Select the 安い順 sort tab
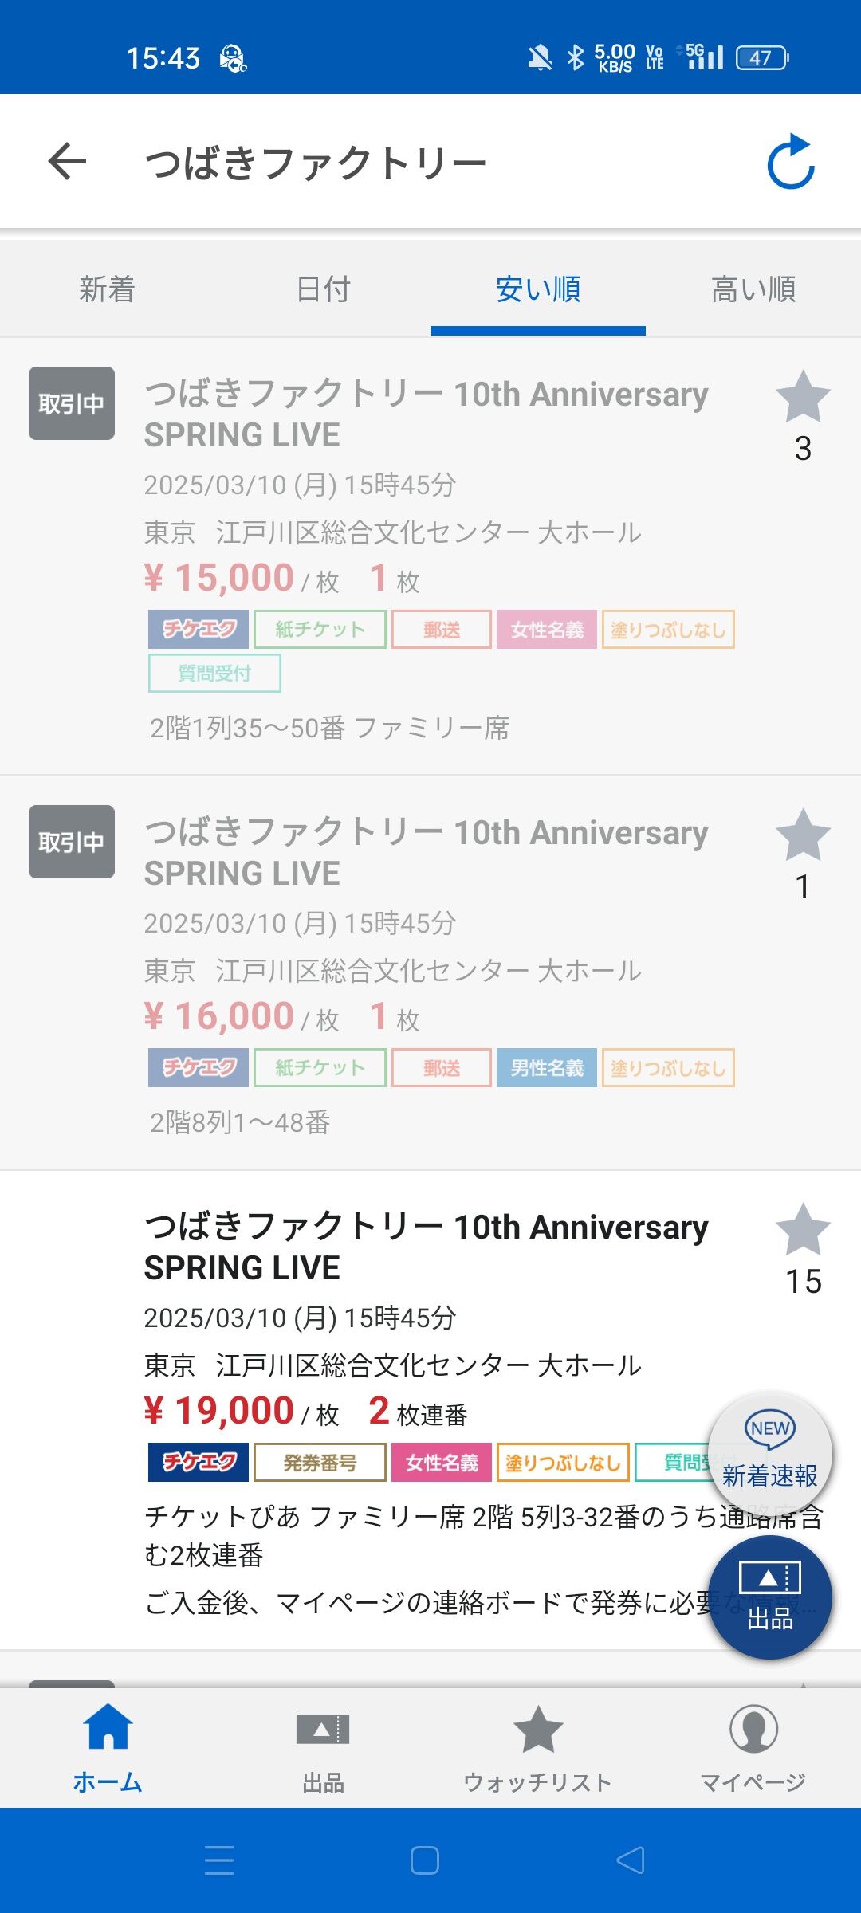 pos(538,289)
